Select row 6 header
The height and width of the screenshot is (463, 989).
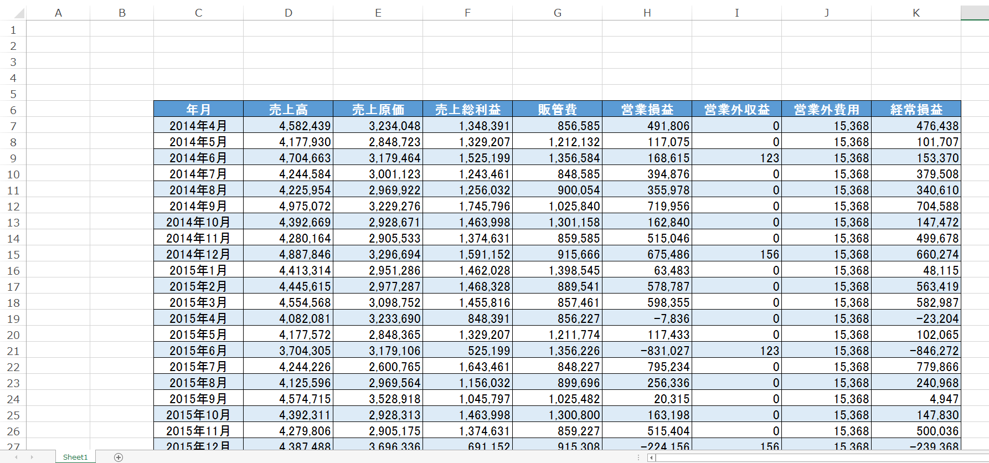(13, 110)
